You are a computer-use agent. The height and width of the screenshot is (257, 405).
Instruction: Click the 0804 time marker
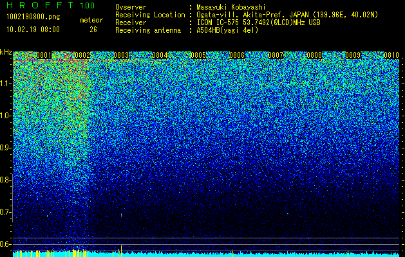tap(160, 55)
